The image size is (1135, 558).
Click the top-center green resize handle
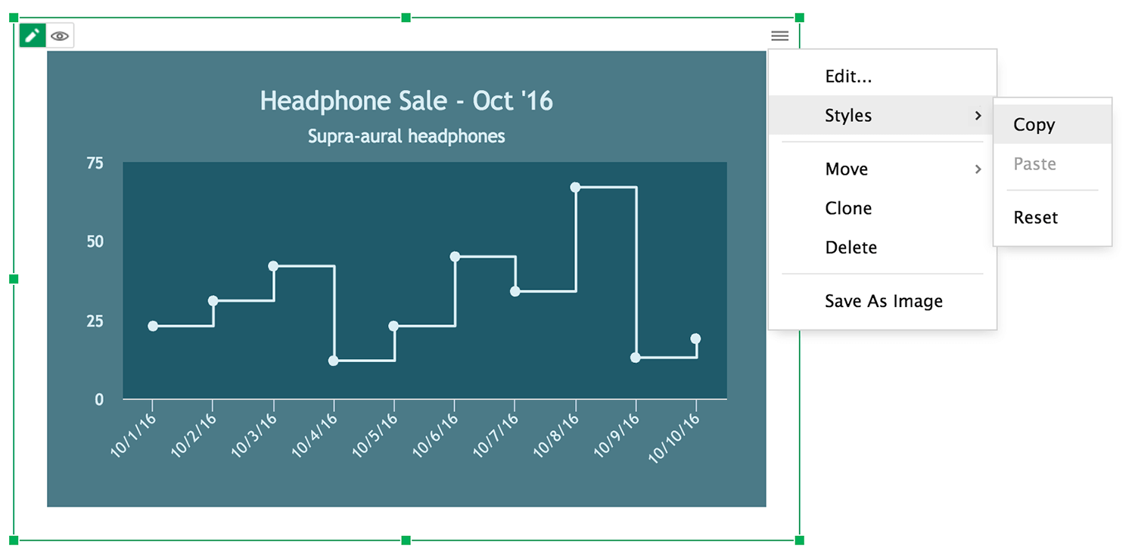tap(406, 17)
